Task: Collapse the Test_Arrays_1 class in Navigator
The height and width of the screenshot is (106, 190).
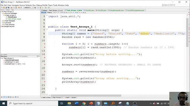Action: click(1, 58)
